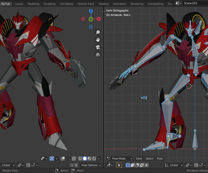Choose the Invert selection mode icon
Image resolution: width=208 pixels, height=173 pixels.
pyautogui.click(x=142, y=165)
